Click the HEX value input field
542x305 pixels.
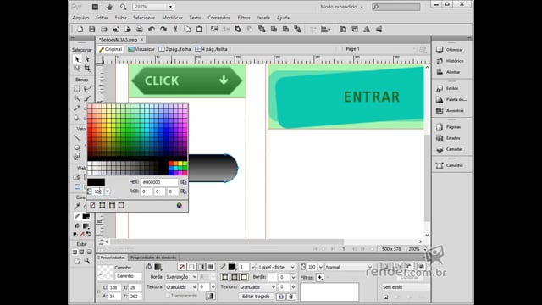159,182
